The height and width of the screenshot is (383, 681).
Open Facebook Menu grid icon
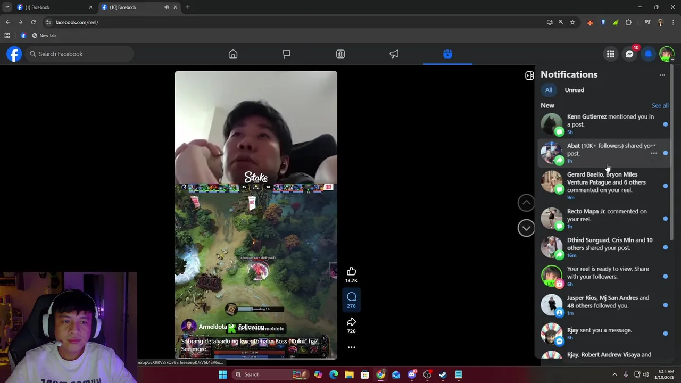tap(611, 54)
